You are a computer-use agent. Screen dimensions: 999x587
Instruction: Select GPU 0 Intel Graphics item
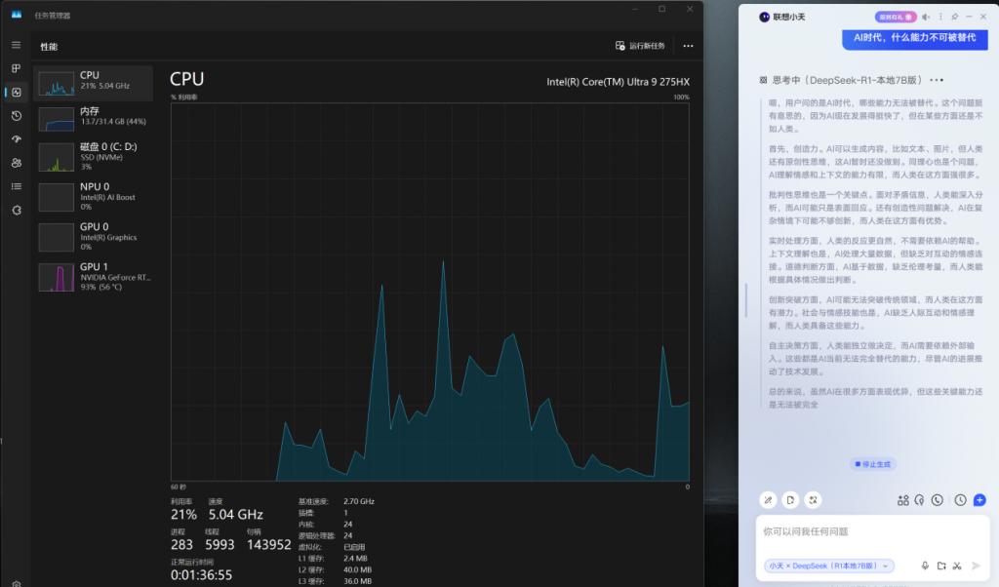(93, 237)
